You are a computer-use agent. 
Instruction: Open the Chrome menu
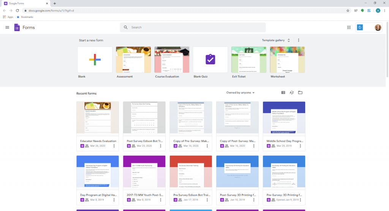(384, 11)
